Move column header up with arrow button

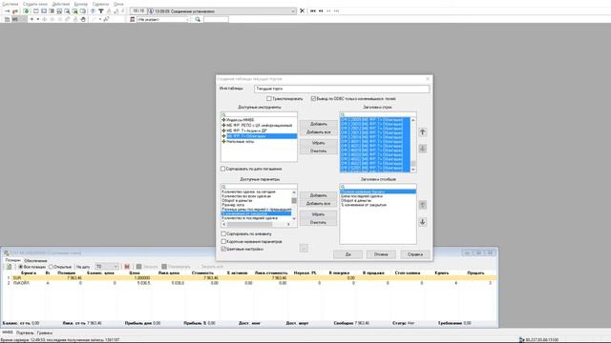click(422, 205)
